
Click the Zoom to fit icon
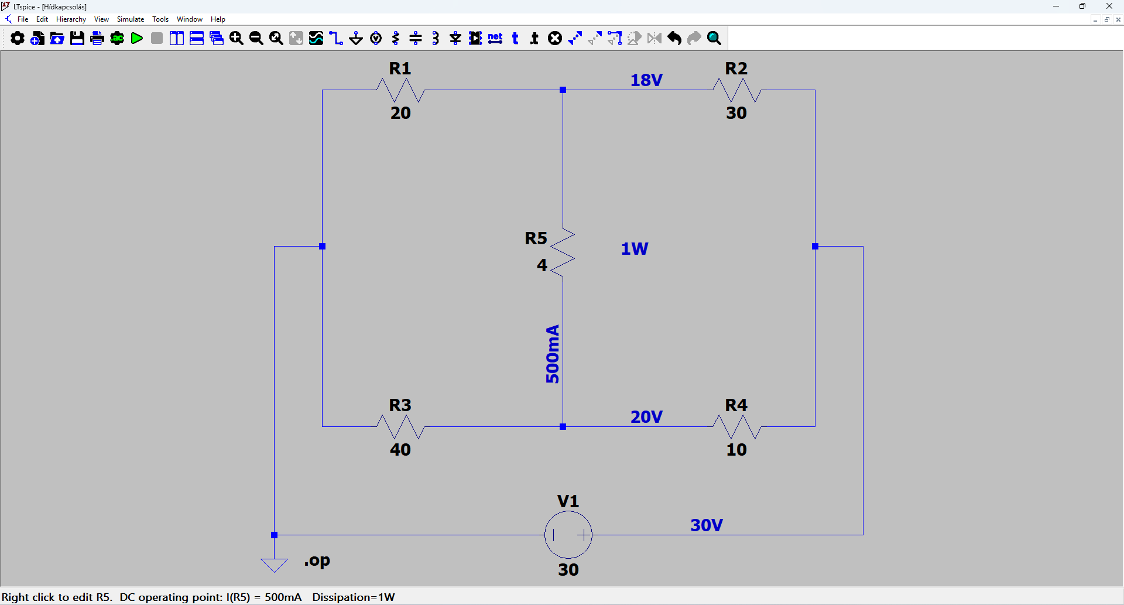point(276,39)
